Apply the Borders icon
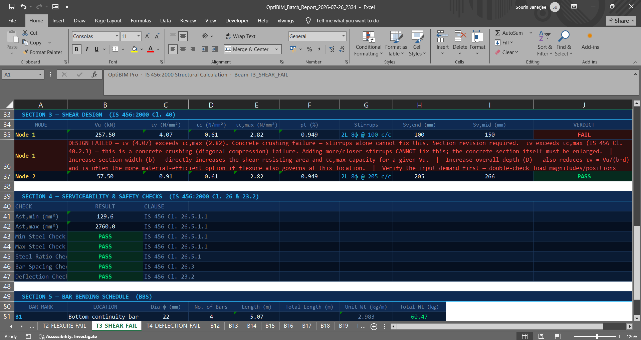 click(x=115, y=49)
